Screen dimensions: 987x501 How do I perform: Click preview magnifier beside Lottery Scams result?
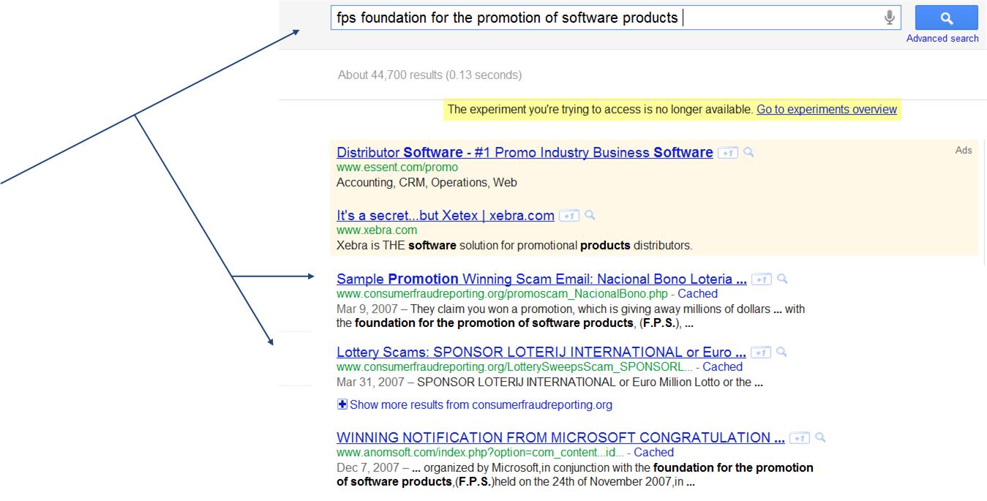[781, 353]
